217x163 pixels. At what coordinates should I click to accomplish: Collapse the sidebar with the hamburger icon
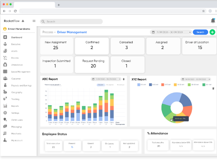[x=34, y=21]
